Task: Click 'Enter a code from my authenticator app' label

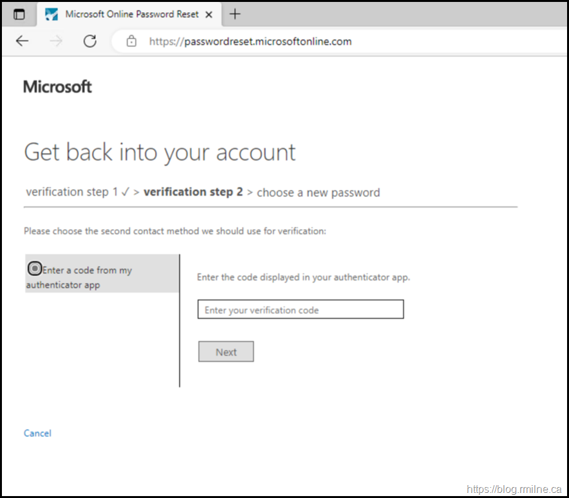Action: pos(86,271)
